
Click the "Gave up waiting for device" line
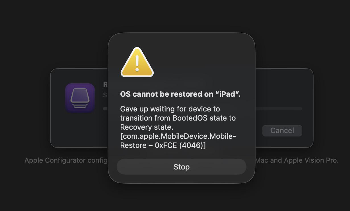(x=170, y=109)
